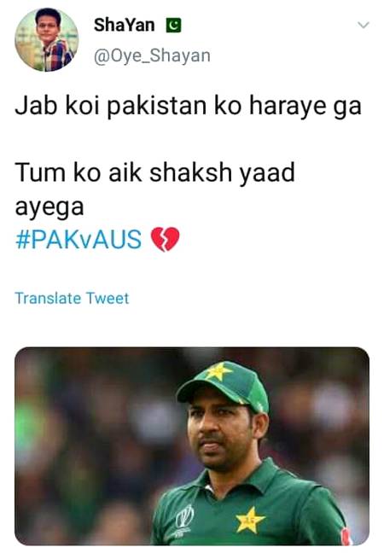Click the Translate Tweet link
The width and height of the screenshot is (384, 553).
coord(72,299)
